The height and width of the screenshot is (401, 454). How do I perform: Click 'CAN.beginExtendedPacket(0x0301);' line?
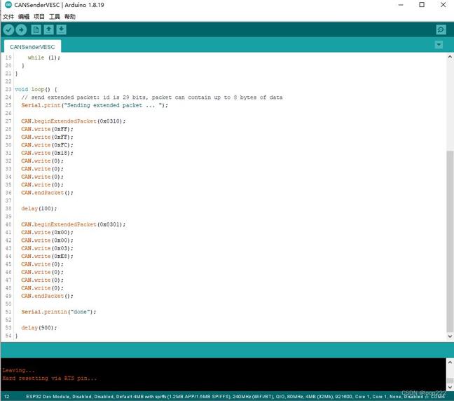tap(74, 224)
